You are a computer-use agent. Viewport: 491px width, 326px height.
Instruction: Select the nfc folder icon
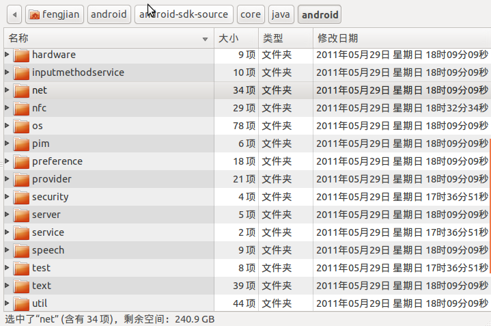[21, 108]
